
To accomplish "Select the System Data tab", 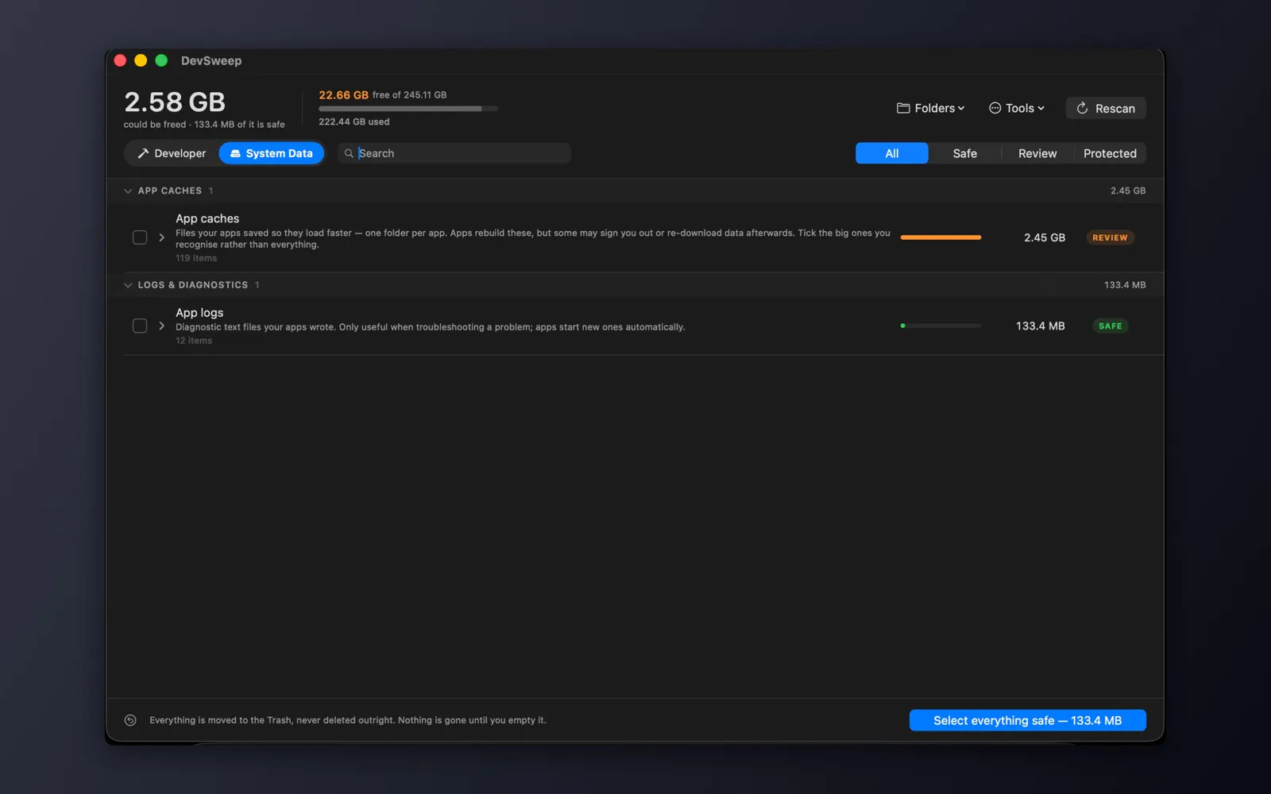I will click(272, 153).
